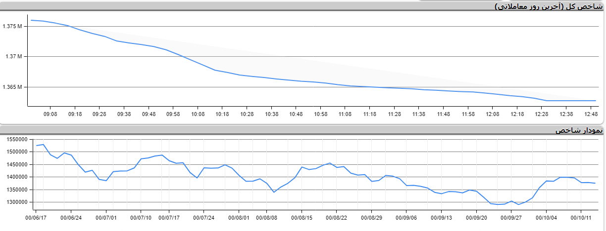606x231 pixels.
Task: Click the 11:08 time axis label
Action: [345, 114]
